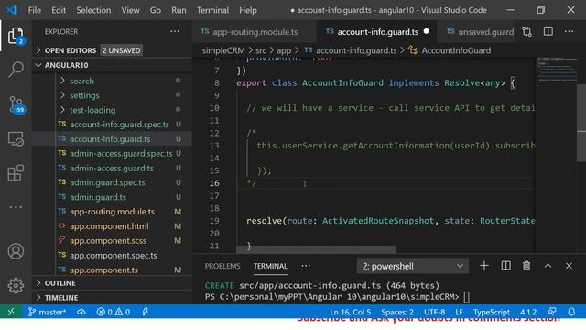Open the File menu

(35, 10)
